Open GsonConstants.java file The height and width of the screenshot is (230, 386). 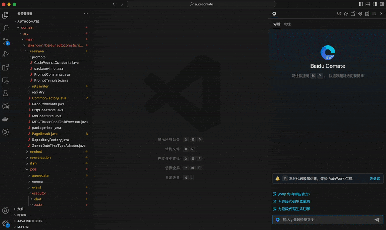pyautogui.click(x=48, y=104)
